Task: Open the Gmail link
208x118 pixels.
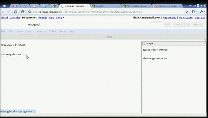Action: pyautogui.click(x=4, y=18)
